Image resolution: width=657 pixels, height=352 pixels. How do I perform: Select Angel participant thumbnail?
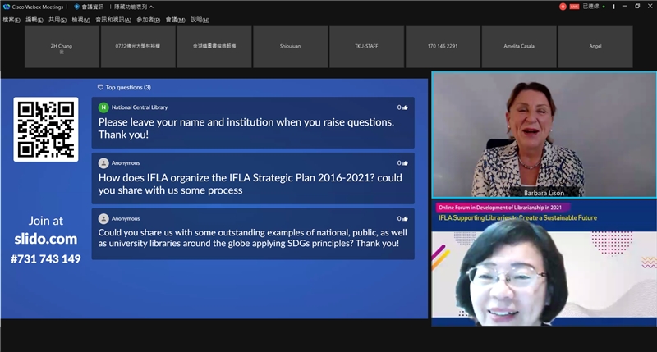(x=595, y=47)
